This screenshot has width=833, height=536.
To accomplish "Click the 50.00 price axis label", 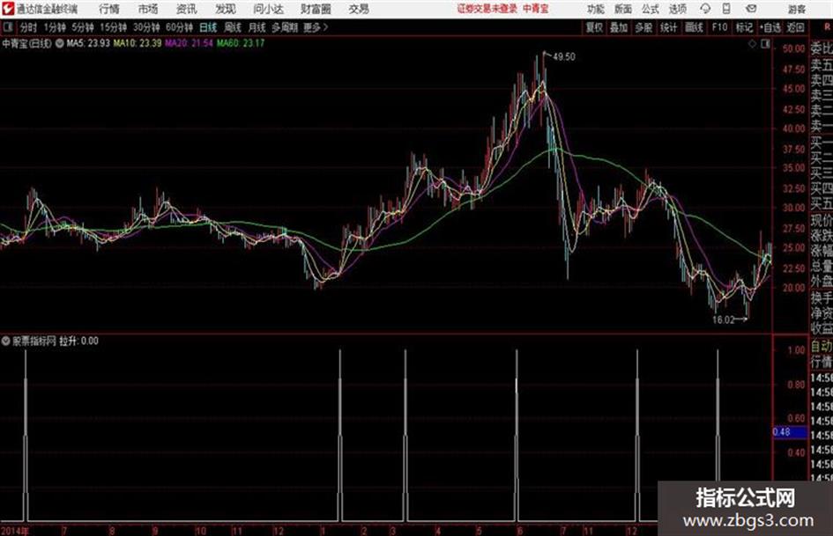I will click(x=793, y=48).
